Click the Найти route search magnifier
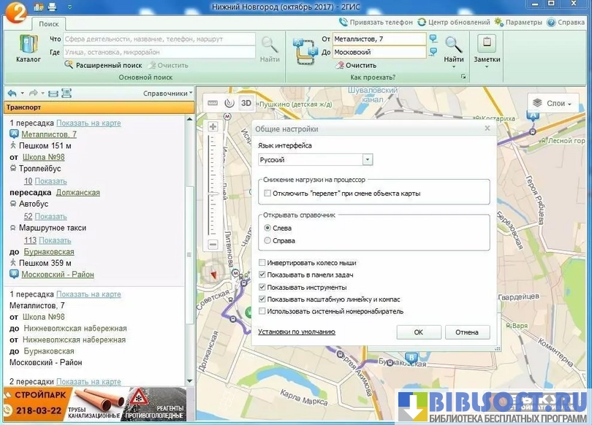This screenshot has height=425, width=592. pos(453,48)
